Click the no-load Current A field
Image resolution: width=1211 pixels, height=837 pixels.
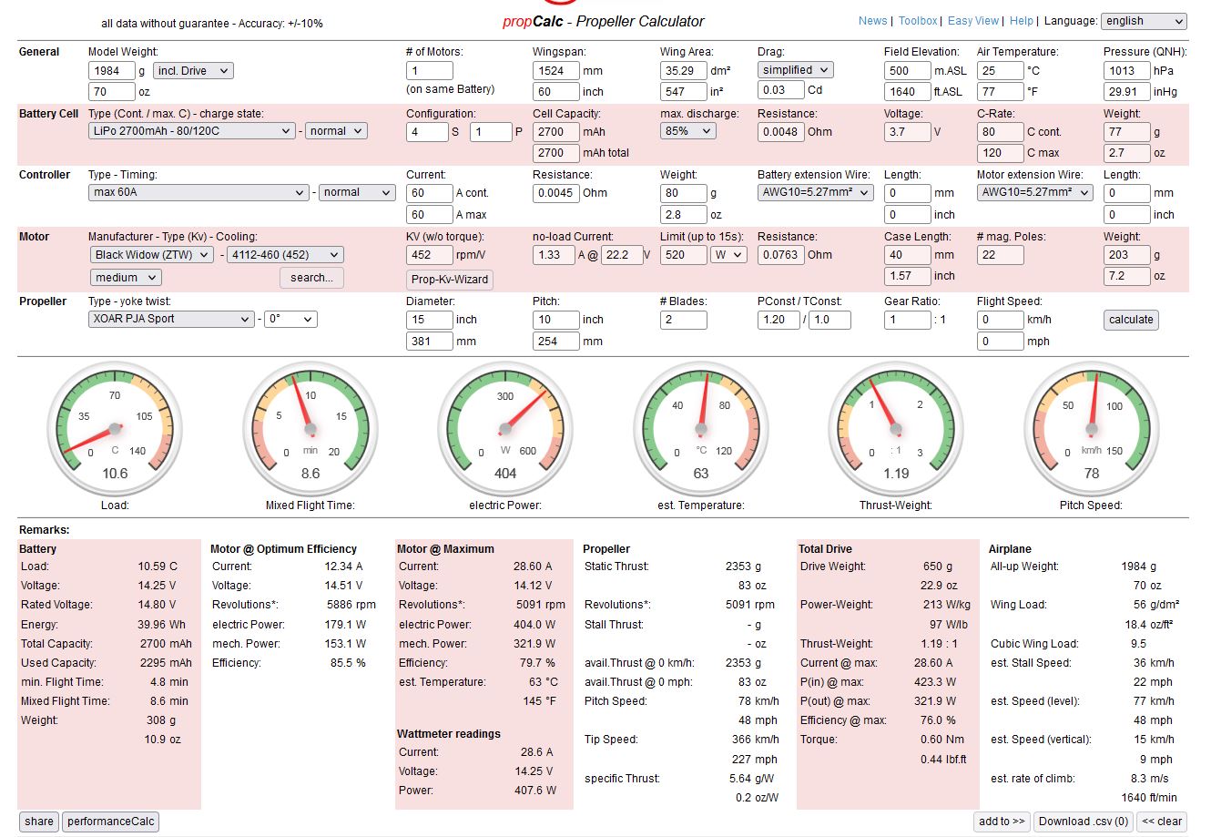pos(554,255)
